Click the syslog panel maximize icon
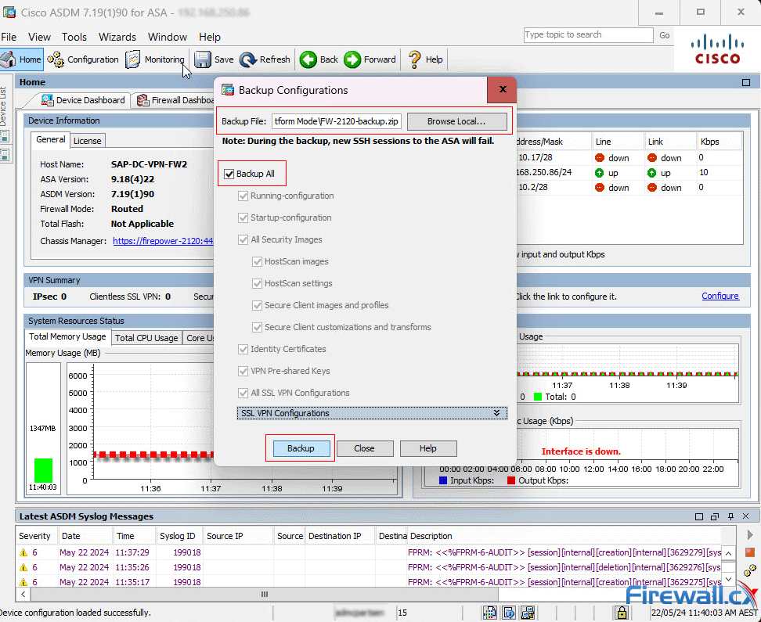The height and width of the screenshot is (622, 761). [699, 516]
